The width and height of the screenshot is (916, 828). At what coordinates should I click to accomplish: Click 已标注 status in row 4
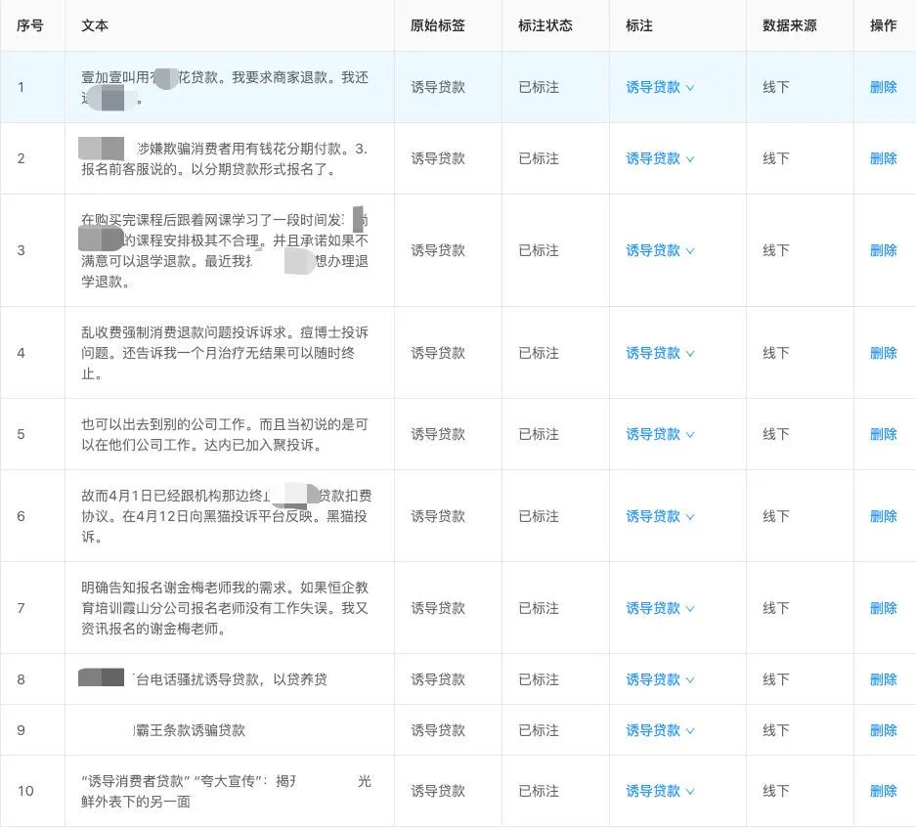(539, 353)
